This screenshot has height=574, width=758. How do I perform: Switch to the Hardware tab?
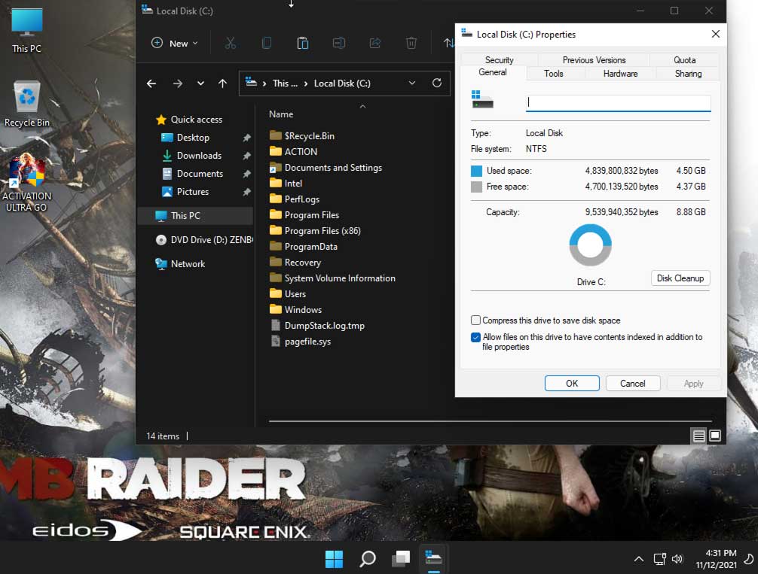(620, 74)
